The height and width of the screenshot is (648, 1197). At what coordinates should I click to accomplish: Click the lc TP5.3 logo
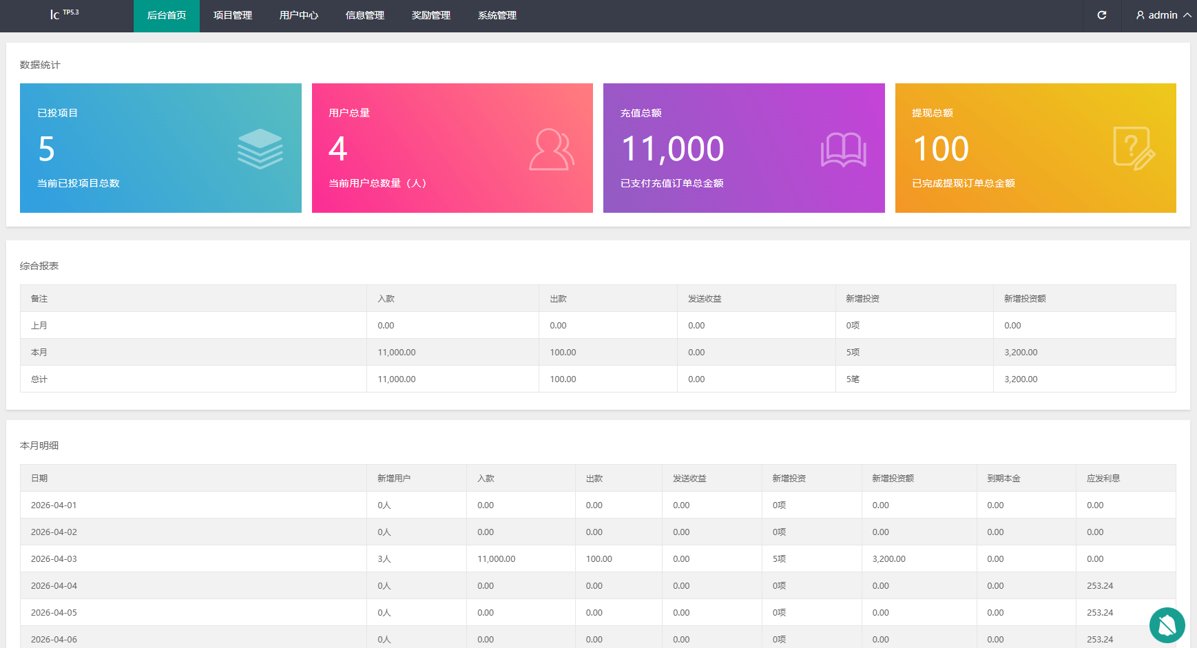(64, 14)
